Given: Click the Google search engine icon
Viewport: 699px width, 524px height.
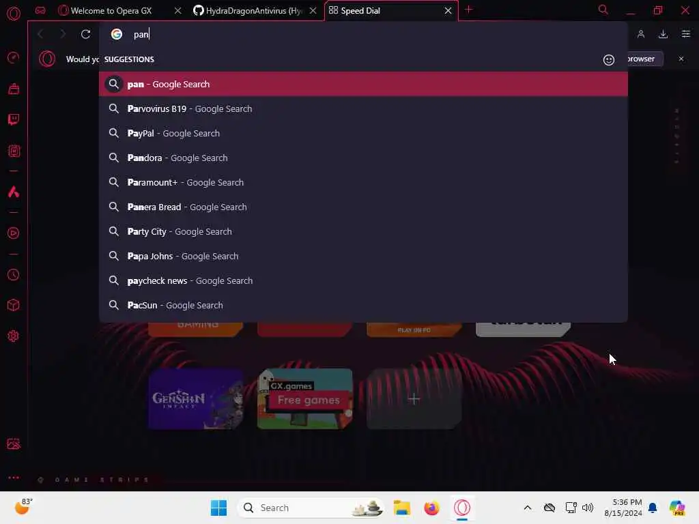Looking at the screenshot, I should tap(117, 34).
